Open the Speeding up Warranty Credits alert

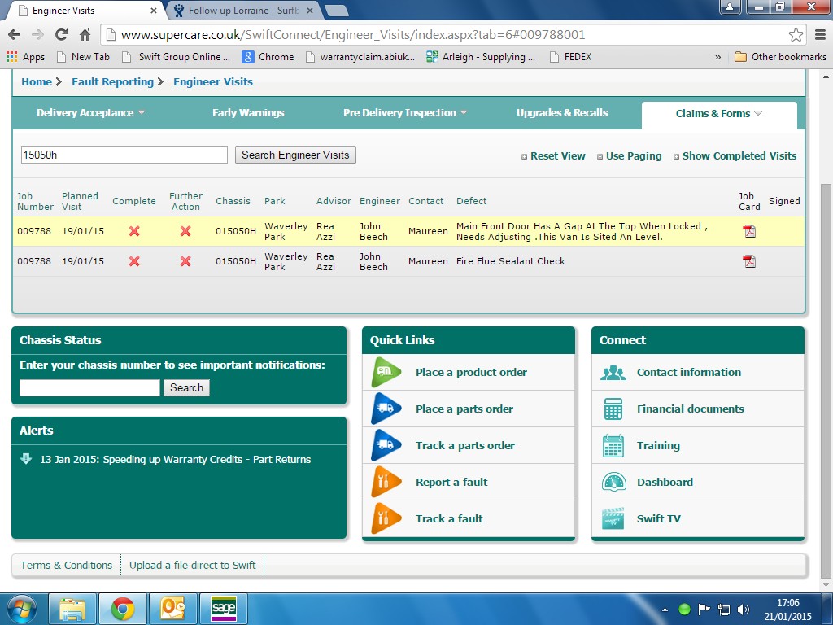pos(176,459)
